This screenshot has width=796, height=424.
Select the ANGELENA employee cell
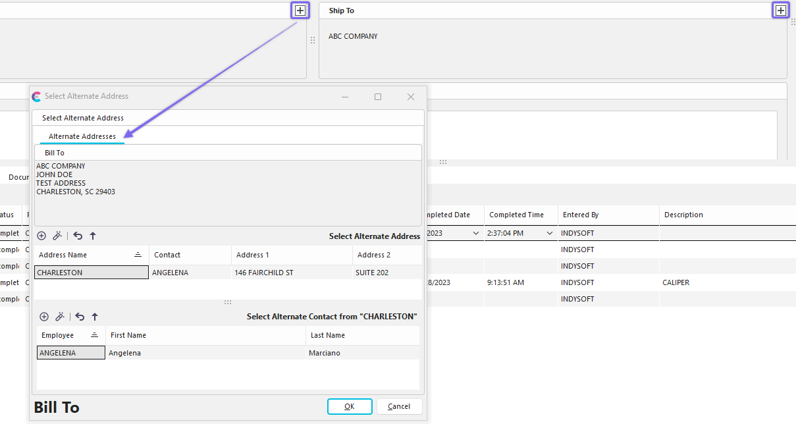tap(70, 353)
